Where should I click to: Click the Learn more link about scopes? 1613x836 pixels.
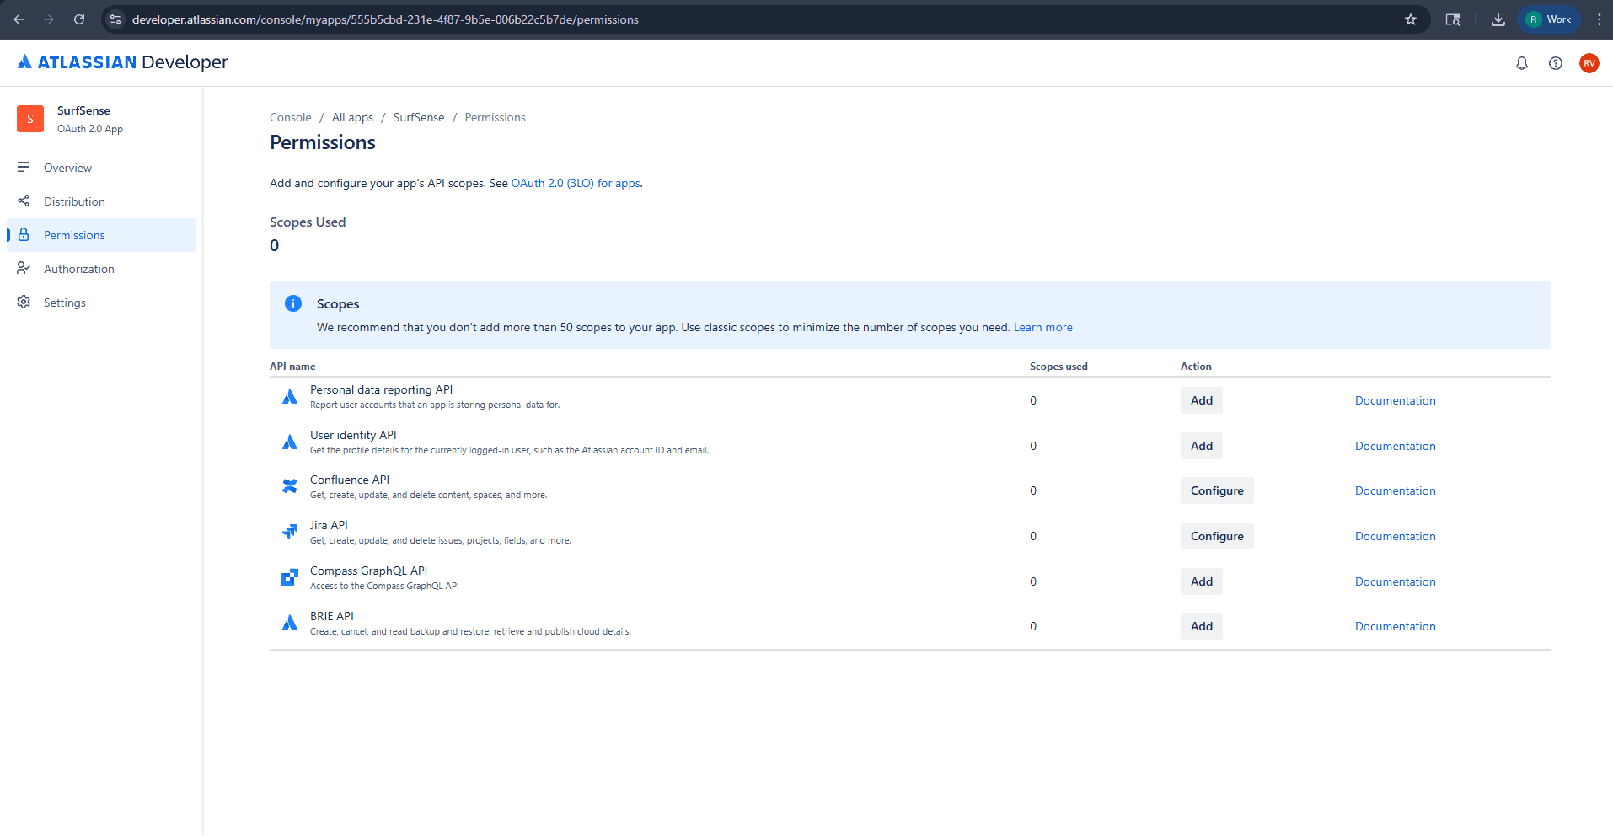(x=1042, y=327)
